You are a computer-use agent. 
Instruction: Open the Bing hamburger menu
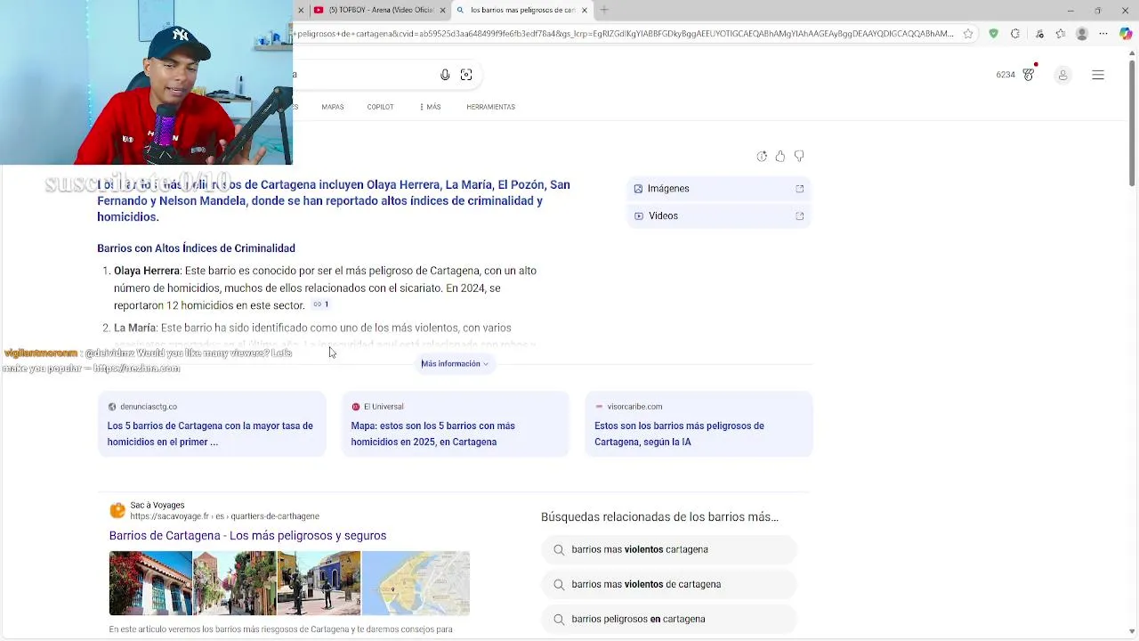[1098, 75]
